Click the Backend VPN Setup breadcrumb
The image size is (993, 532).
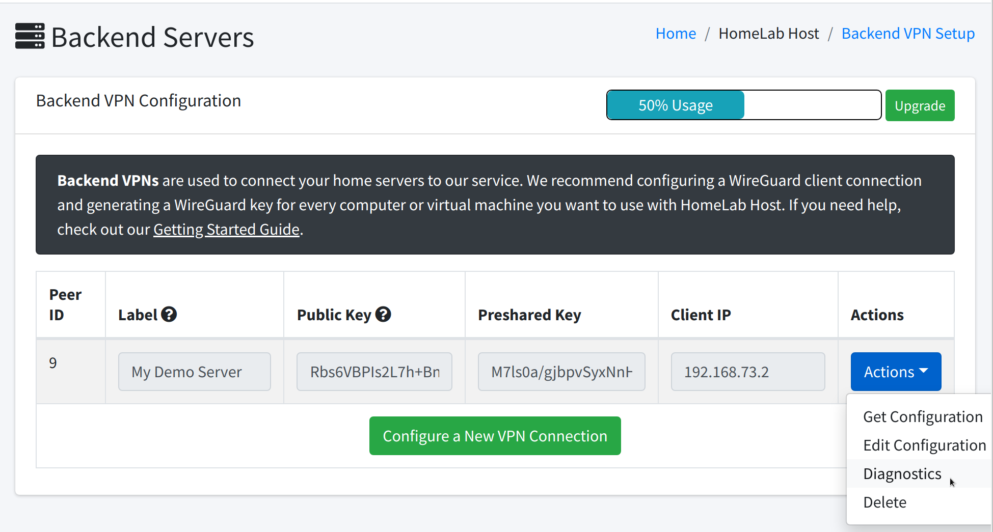click(x=907, y=34)
